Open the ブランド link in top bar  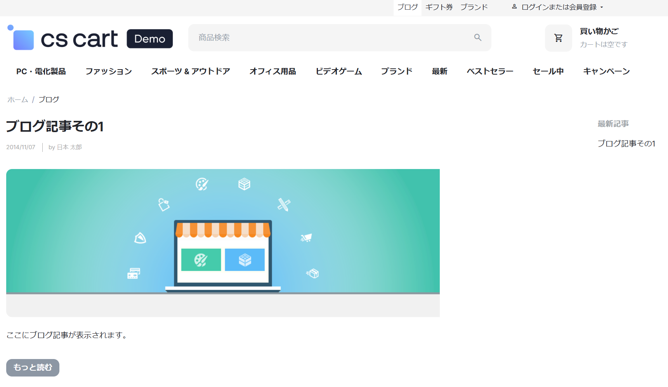(474, 7)
